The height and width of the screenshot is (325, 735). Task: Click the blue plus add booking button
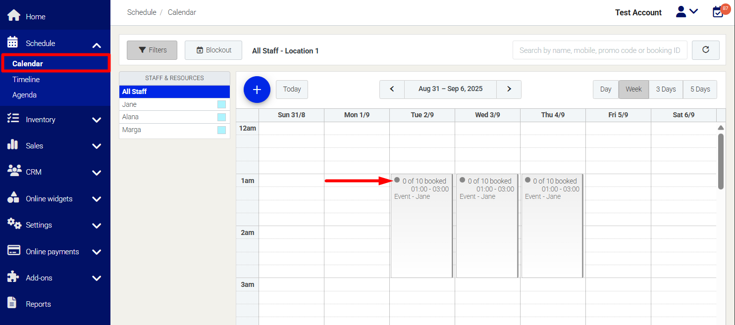tap(257, 90)
